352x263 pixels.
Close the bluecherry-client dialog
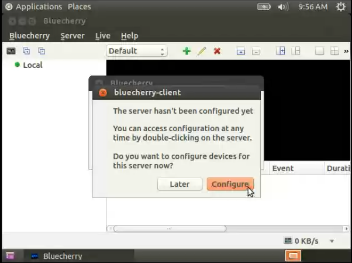[x=103, y=93]
